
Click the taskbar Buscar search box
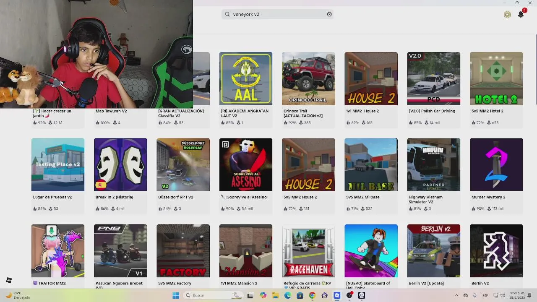pos(214,295)
